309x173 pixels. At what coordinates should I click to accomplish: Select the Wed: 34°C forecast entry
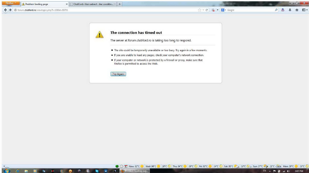click(x=153, y=166)
